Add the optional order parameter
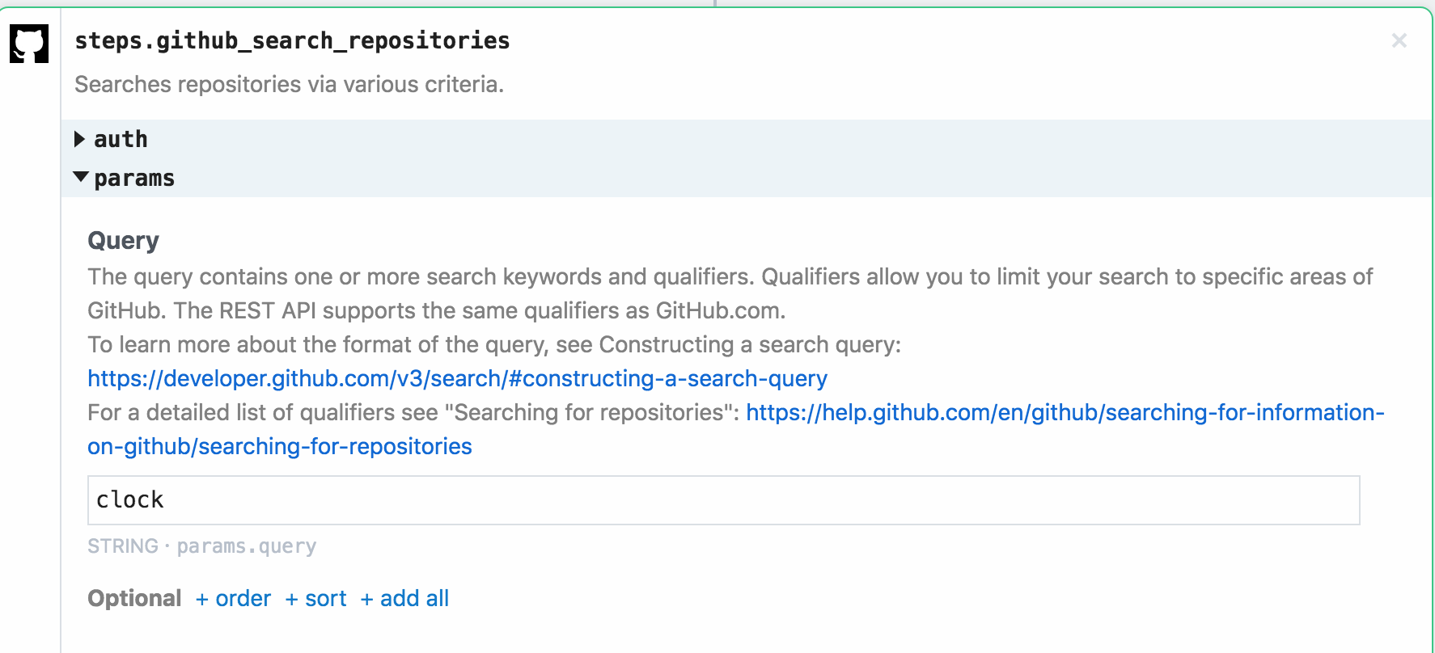Screen dimensions: 1435x653 tap(234, 598)
